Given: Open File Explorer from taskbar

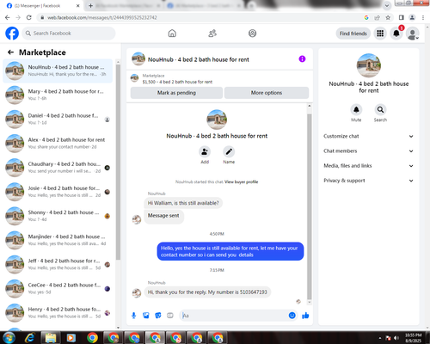Looking at the screenshot, I should pyautogui.click(x=51, y=338).
